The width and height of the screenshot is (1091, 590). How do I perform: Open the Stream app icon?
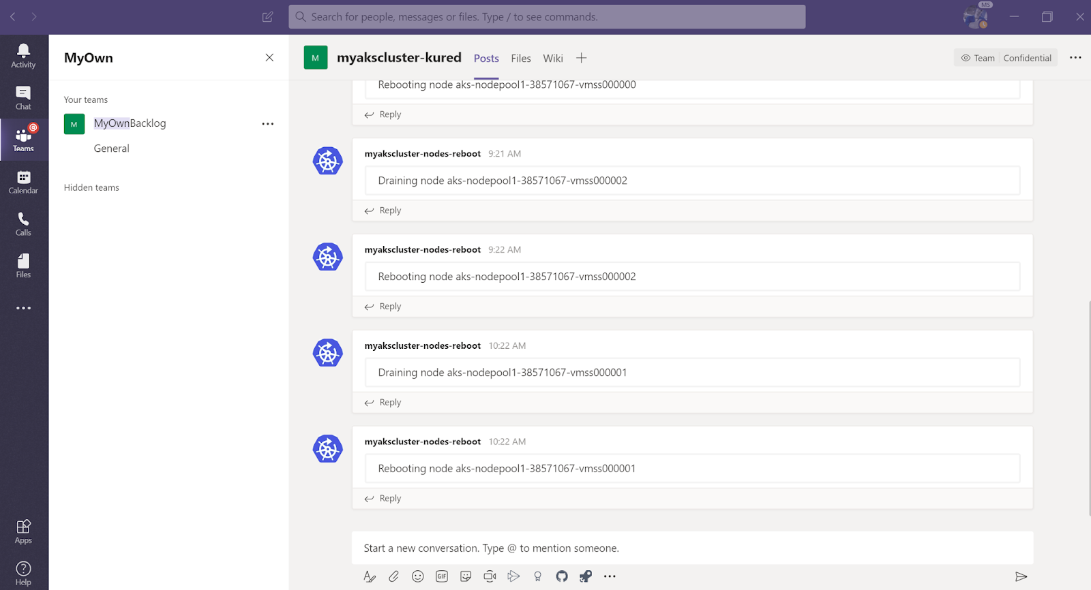513,576
